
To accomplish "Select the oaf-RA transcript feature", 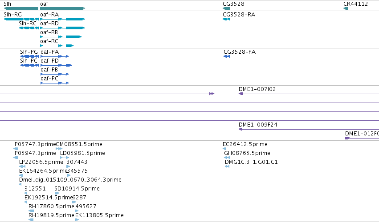I will click(63, 19).
